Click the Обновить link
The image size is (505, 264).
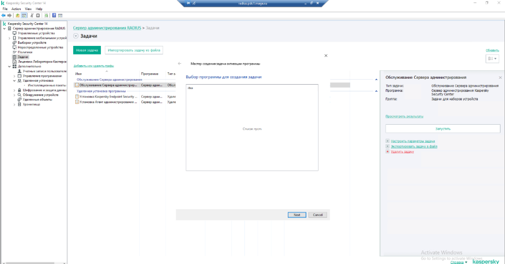point(492,50)
